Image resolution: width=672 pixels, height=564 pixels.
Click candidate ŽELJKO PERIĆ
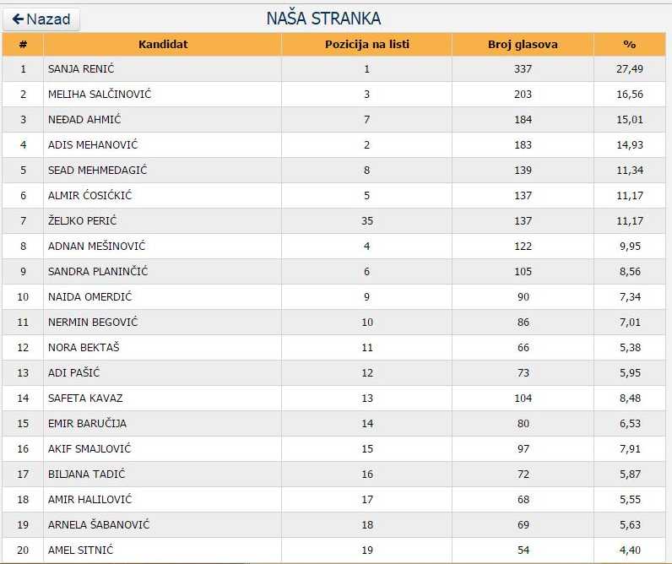click(x=82, y=221)
